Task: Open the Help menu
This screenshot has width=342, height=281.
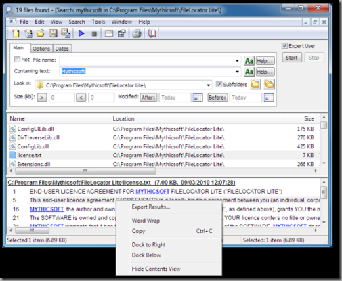Action: coord(144,22)
